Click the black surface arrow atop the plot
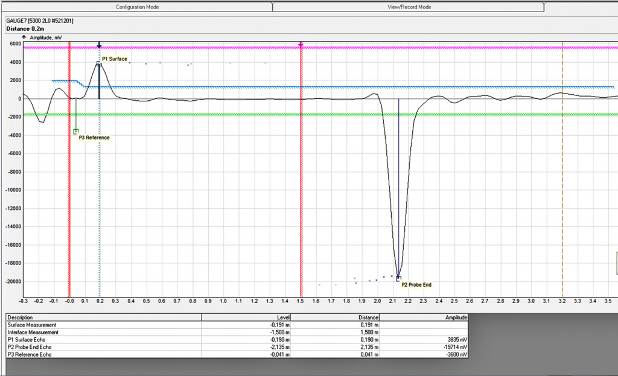Image resolution: width=618 pixels, height=376 pixels. coord(99,45)
